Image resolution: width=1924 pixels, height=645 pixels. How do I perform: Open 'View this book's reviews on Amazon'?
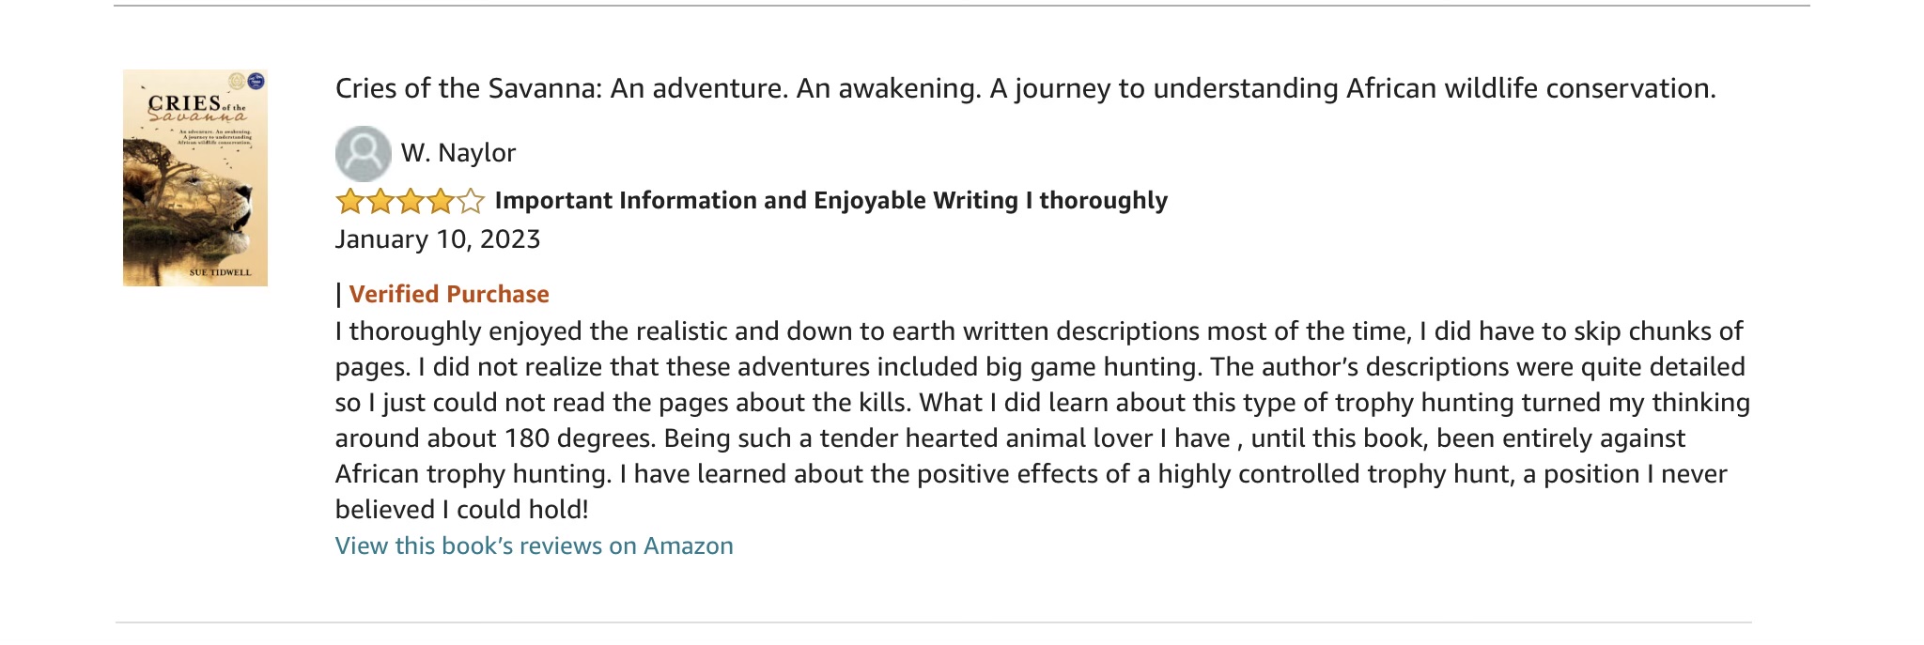tap(534, 545)
